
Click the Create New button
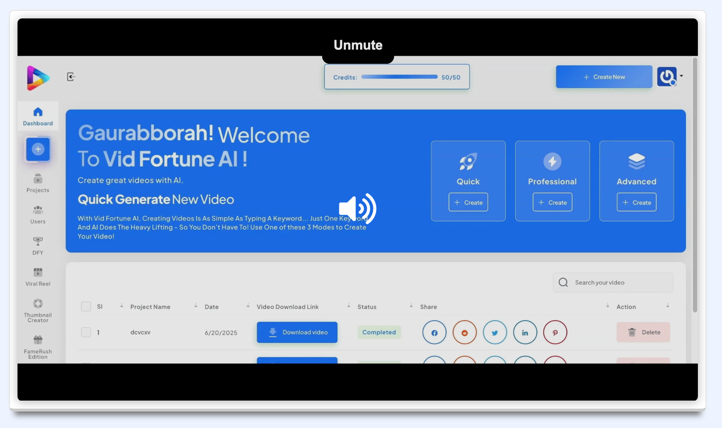tap(604, 77)
